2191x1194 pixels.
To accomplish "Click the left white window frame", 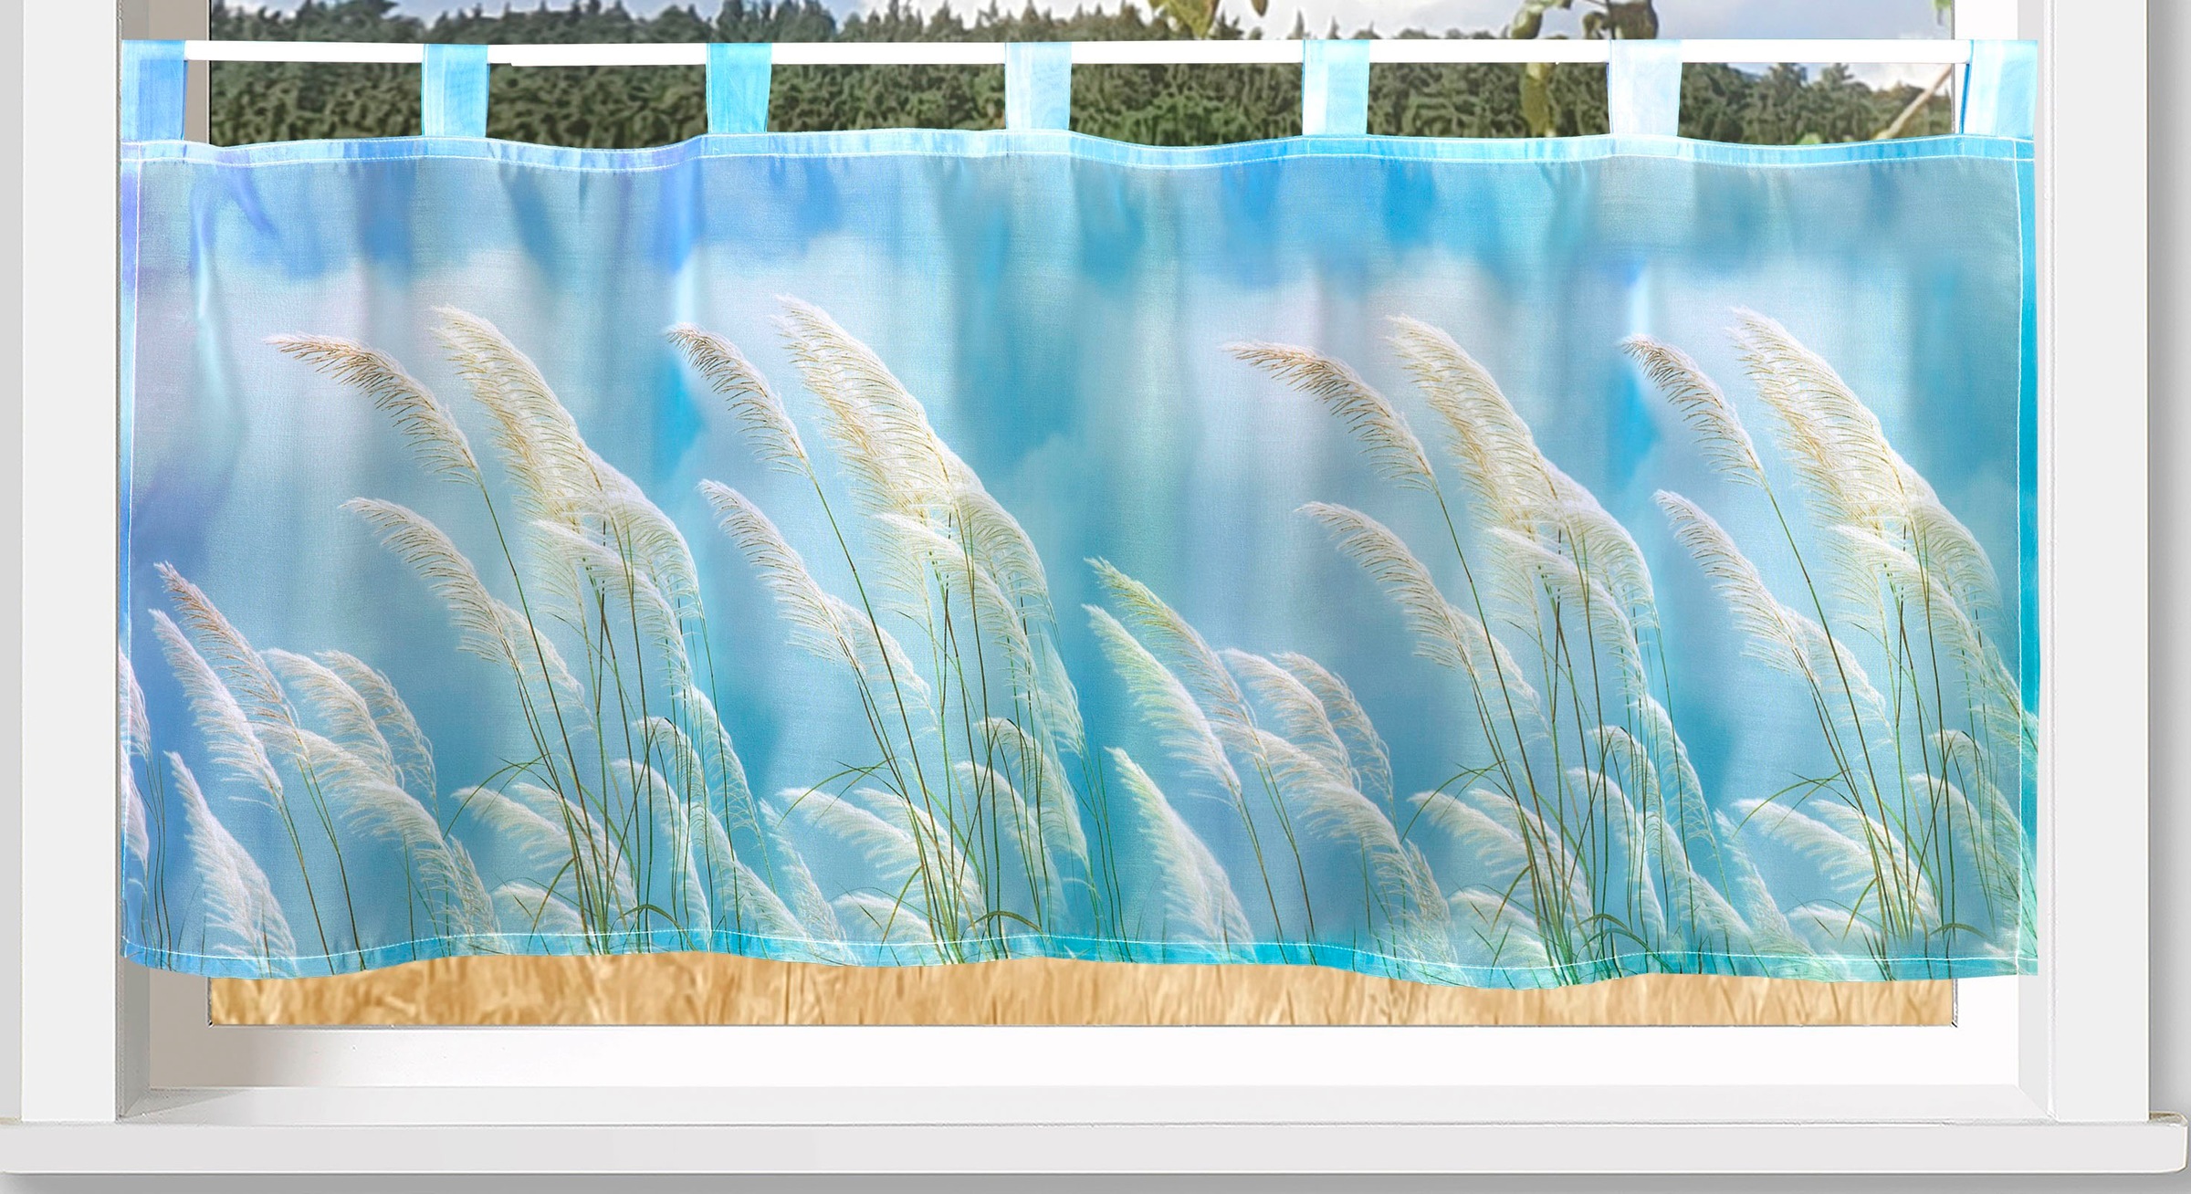I will point(68,548).
